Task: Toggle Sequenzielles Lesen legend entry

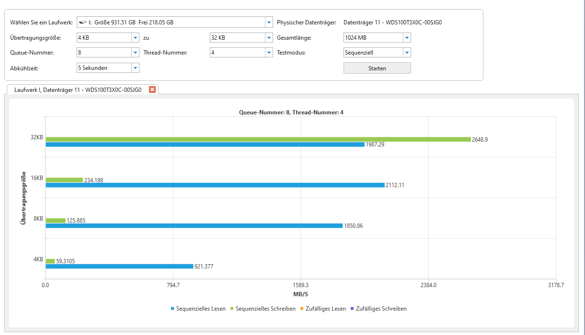Action: [x=198, y=309]
